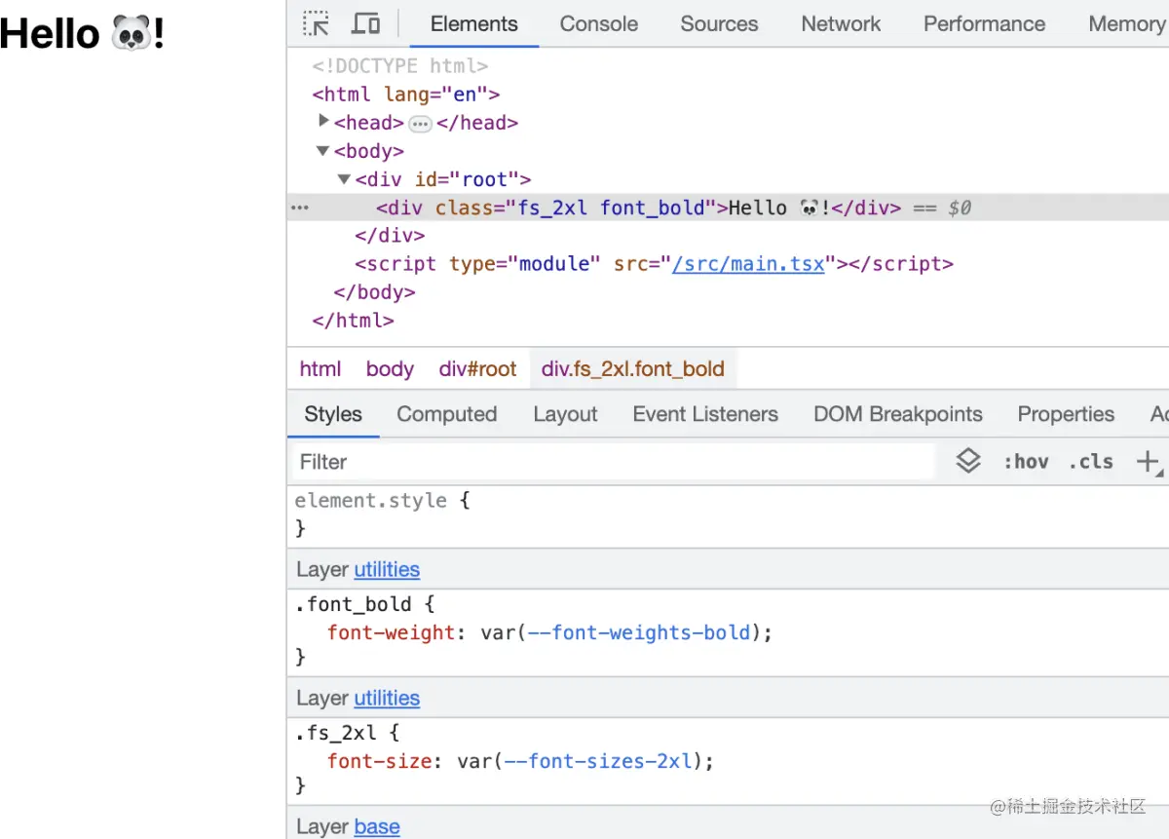This screenshot has height=839, width=1169.
Task: Select the more-options dots beside the highlighted div
Action: 299,207
